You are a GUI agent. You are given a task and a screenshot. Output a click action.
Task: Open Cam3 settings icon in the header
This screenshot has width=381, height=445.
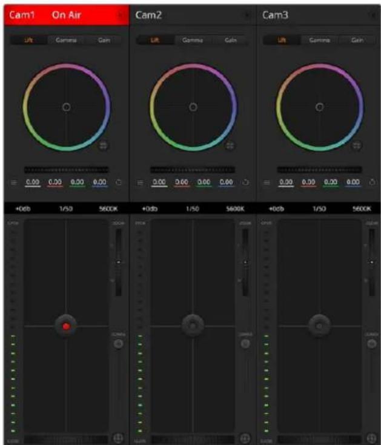374,15
